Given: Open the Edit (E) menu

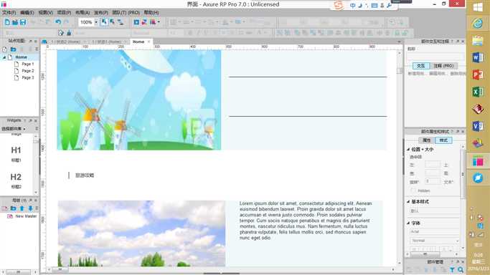Looking at the screenshot, I should click(27, 12).
